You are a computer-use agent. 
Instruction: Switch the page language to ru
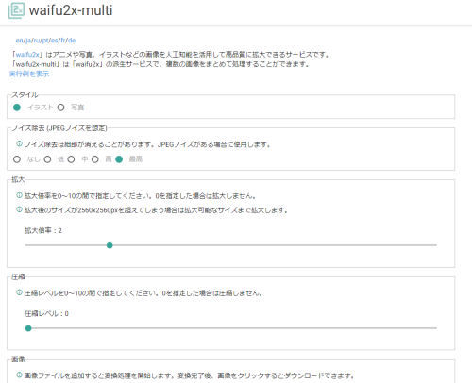(37, 41)
